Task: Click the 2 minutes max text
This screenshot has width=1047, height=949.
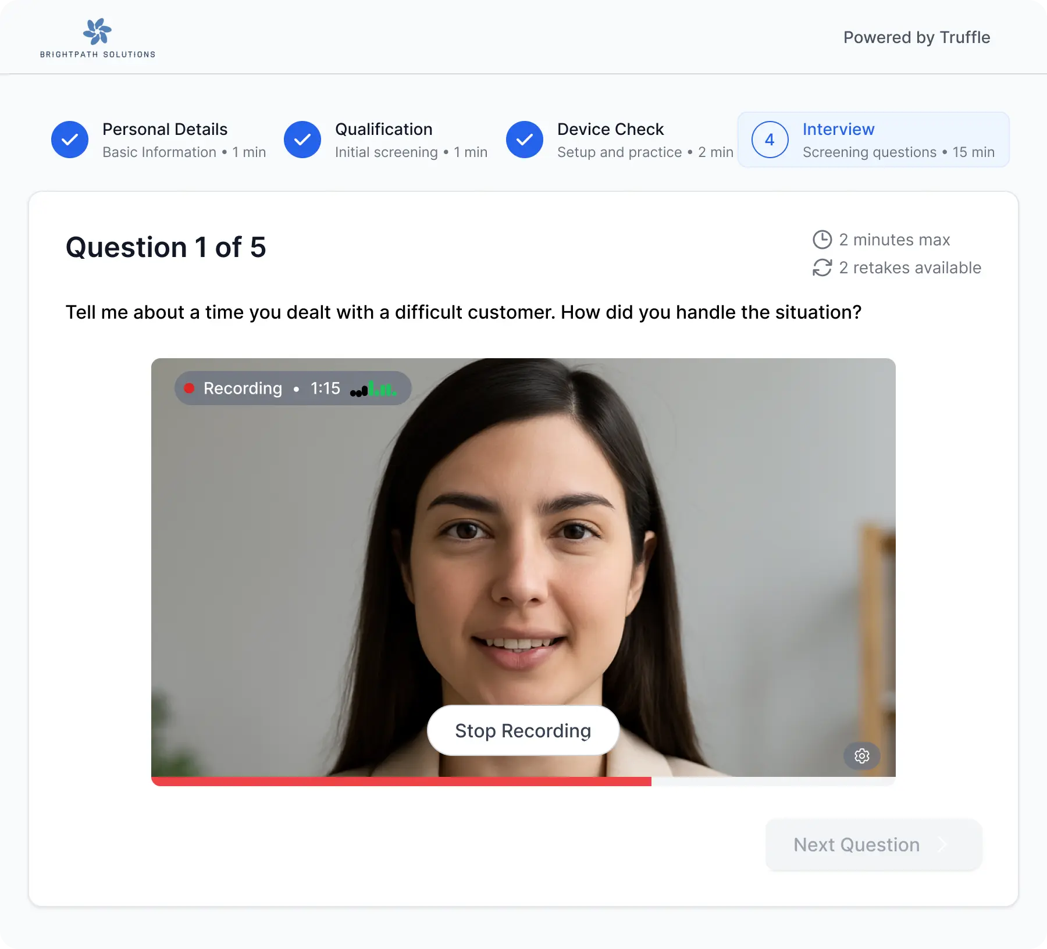Action: [x=895, y=240]
